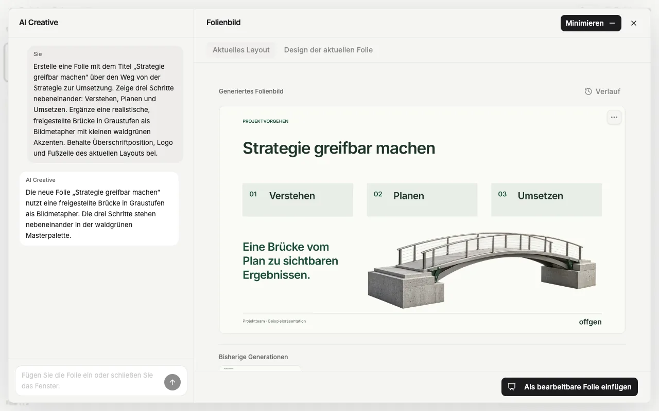Open the three-dot menu on slide image

[614, 117]
